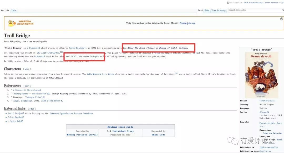
Task: Open Cohen the Barbarian link
Action: click(272, 133)
